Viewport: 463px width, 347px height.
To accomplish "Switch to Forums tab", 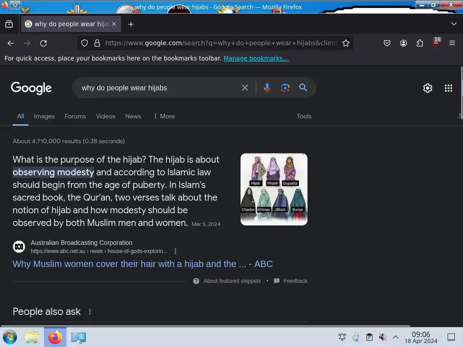I will [76, 116].
